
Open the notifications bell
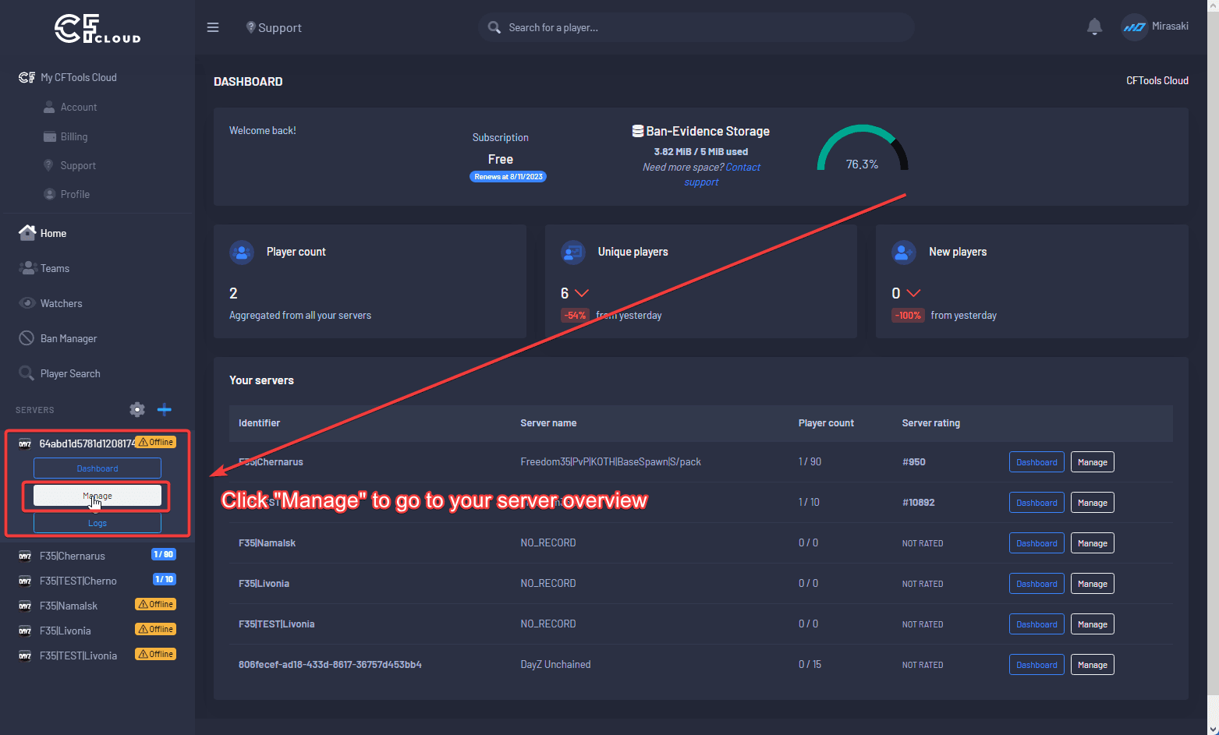(1094, 27)
